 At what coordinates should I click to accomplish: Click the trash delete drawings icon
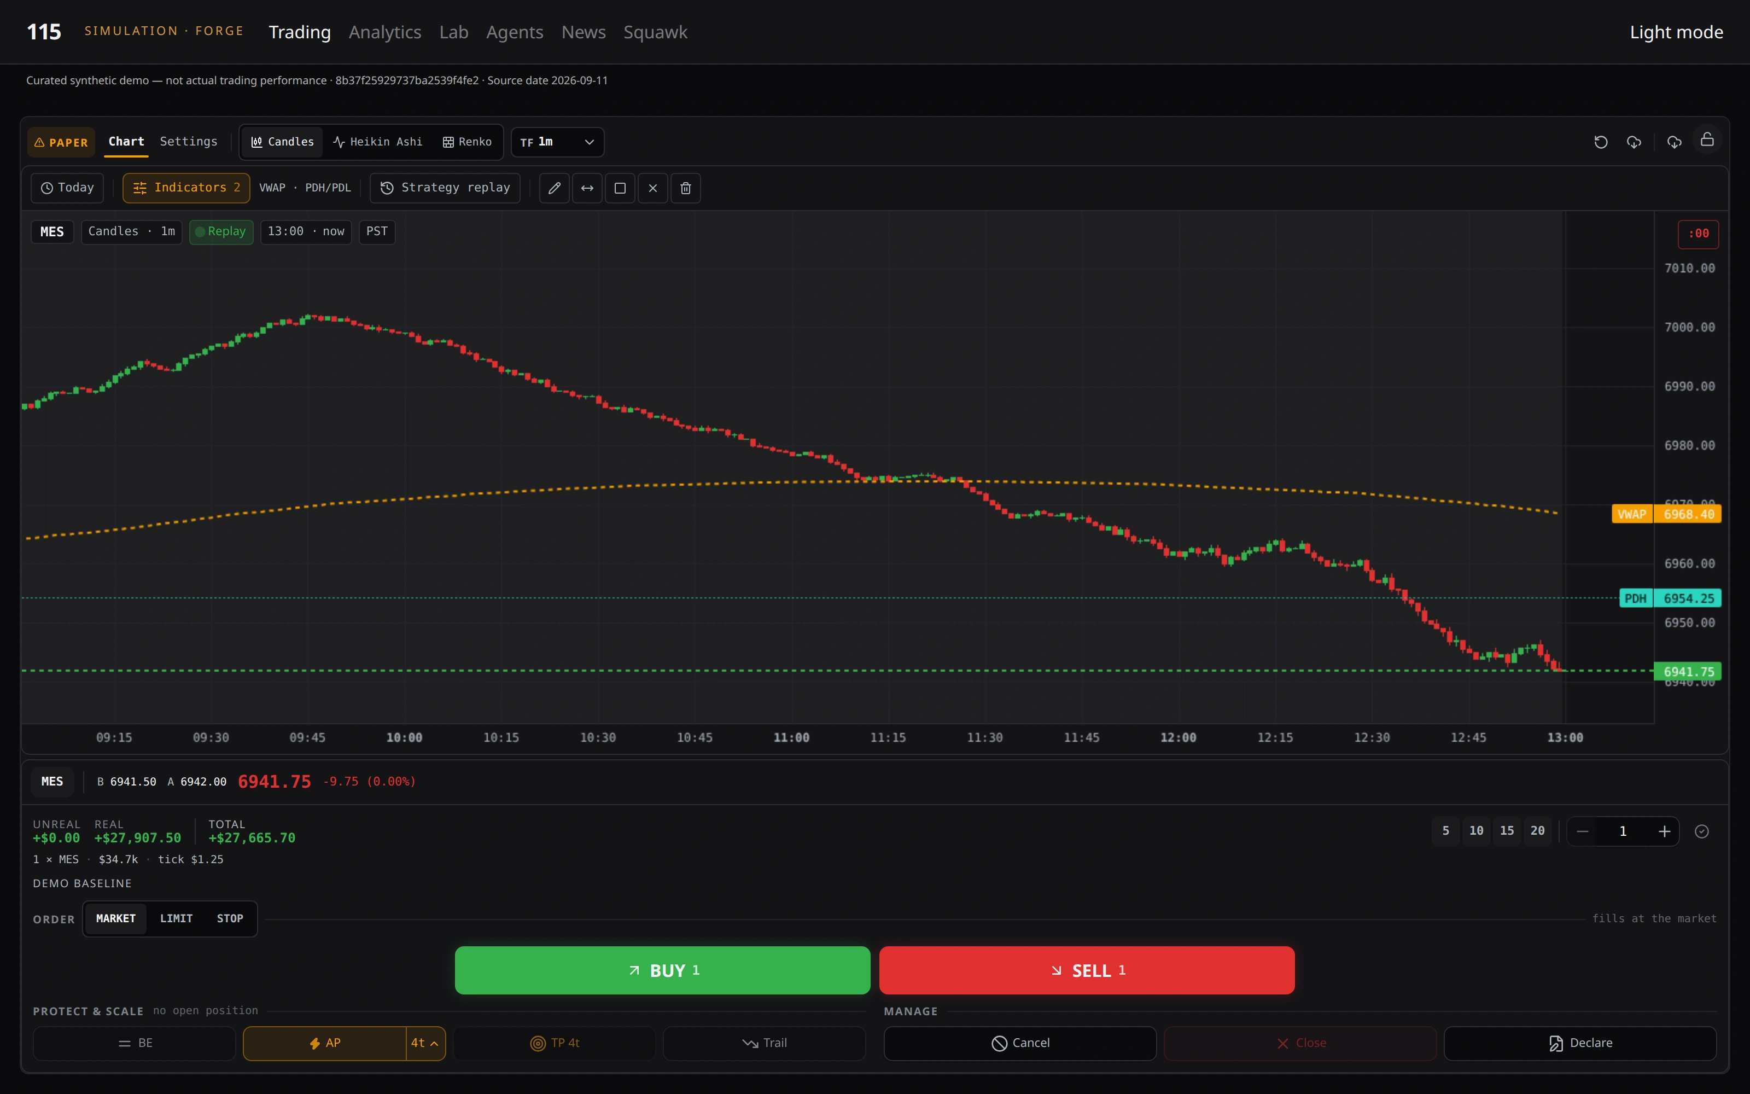[x=686, y=188]
